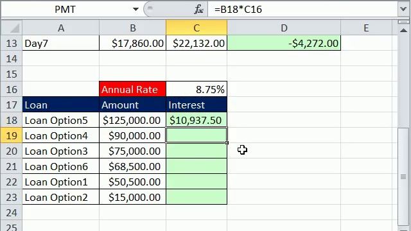Viewport: 411px width, 231px height.
Task: Click cell showing $15,000.00
Action: tap(133, 197)
